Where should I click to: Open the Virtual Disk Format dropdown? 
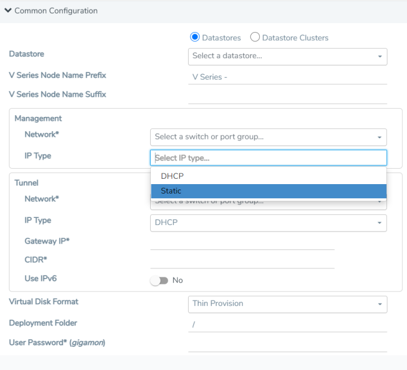[287, 304]
